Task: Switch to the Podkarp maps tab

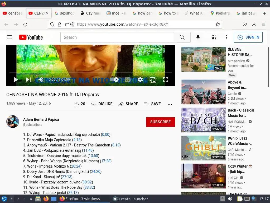Action: pos(220,13)
